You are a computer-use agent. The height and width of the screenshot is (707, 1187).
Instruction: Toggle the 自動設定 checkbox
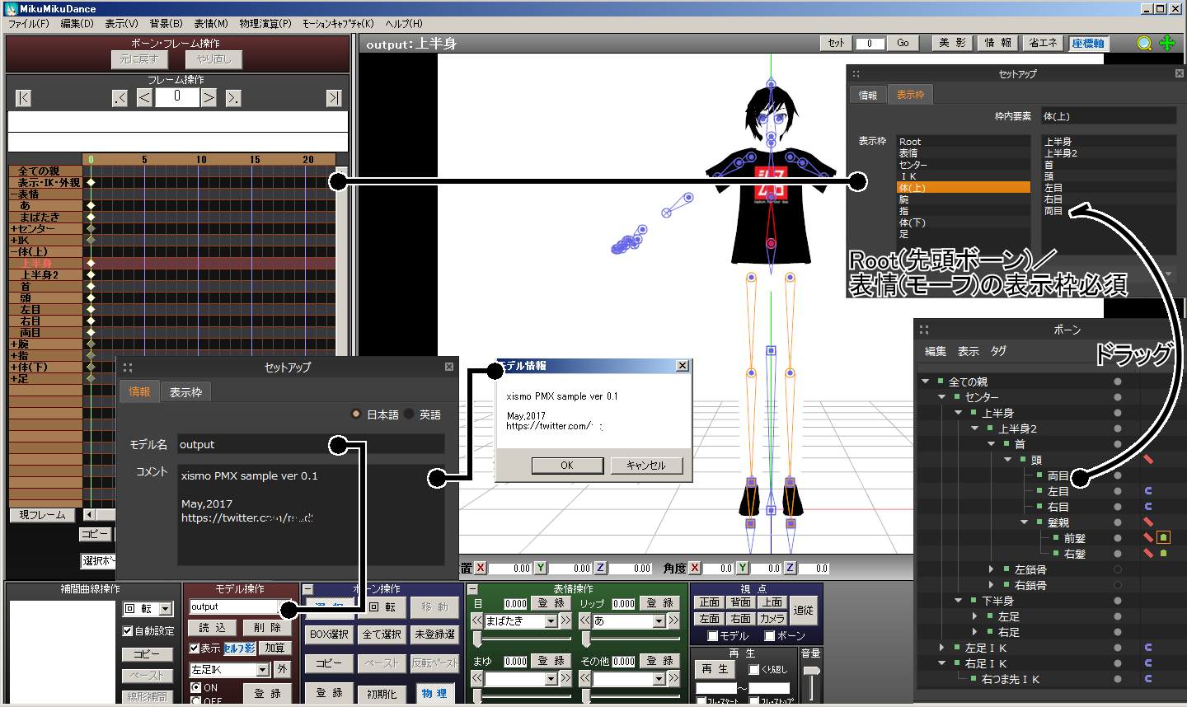point(128,631)
